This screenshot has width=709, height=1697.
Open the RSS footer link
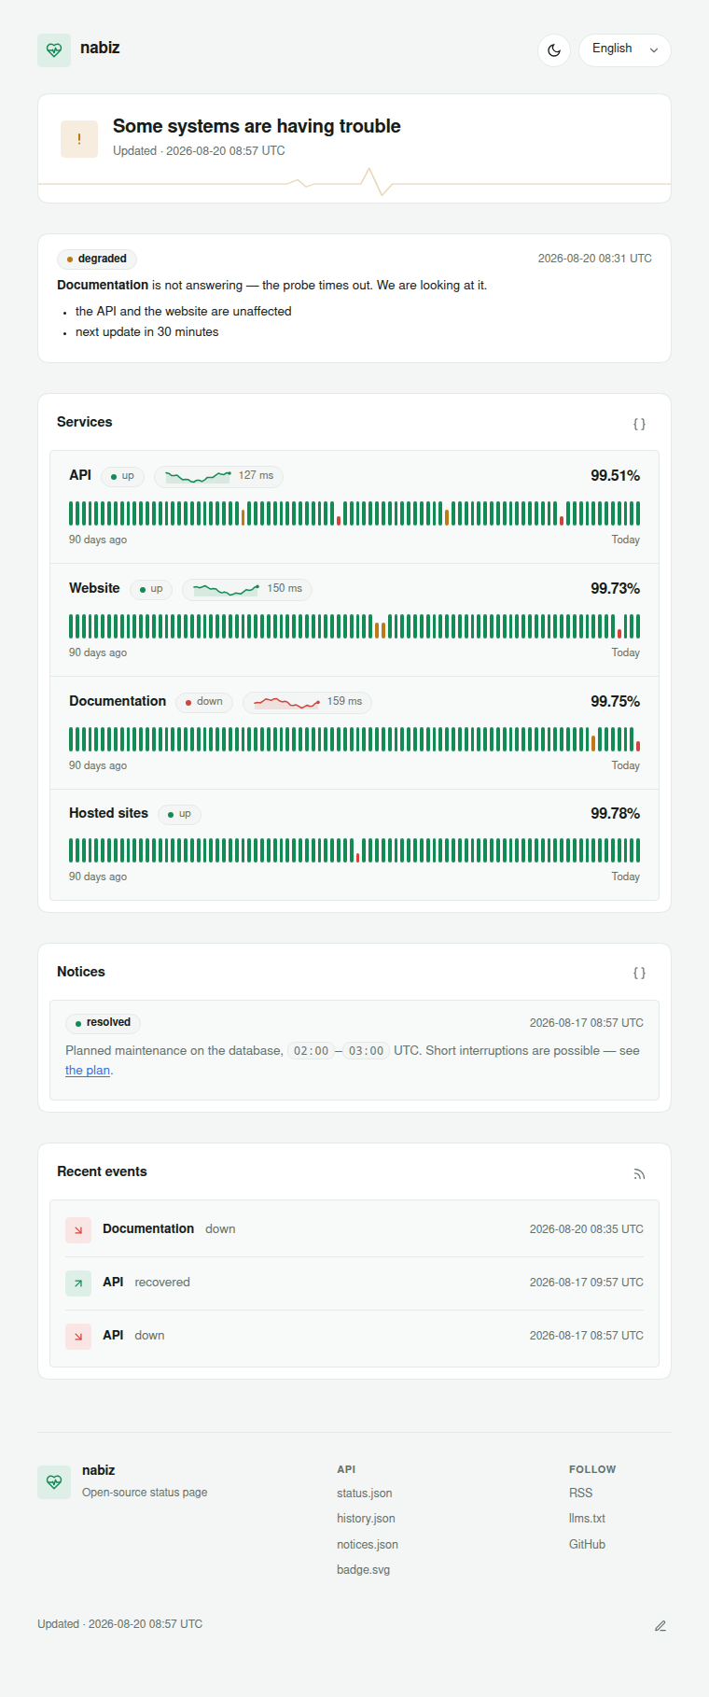581,1494
